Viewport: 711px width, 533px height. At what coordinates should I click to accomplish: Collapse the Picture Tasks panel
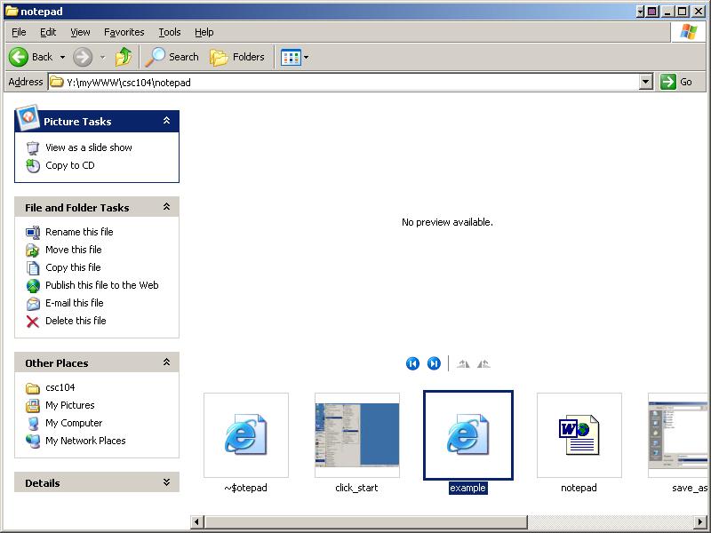pyautogui.click(x=166, y=121)
